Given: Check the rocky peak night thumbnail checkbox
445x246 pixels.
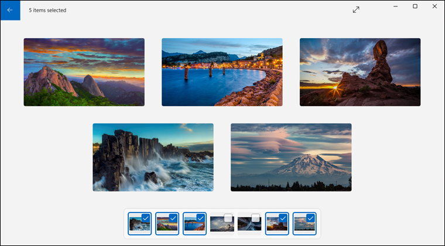Looking at the screenshot, I should 228,218.
